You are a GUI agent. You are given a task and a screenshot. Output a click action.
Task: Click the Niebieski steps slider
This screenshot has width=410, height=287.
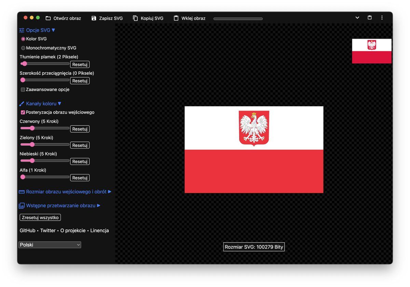pyautogui.click(x=45, y=161)
